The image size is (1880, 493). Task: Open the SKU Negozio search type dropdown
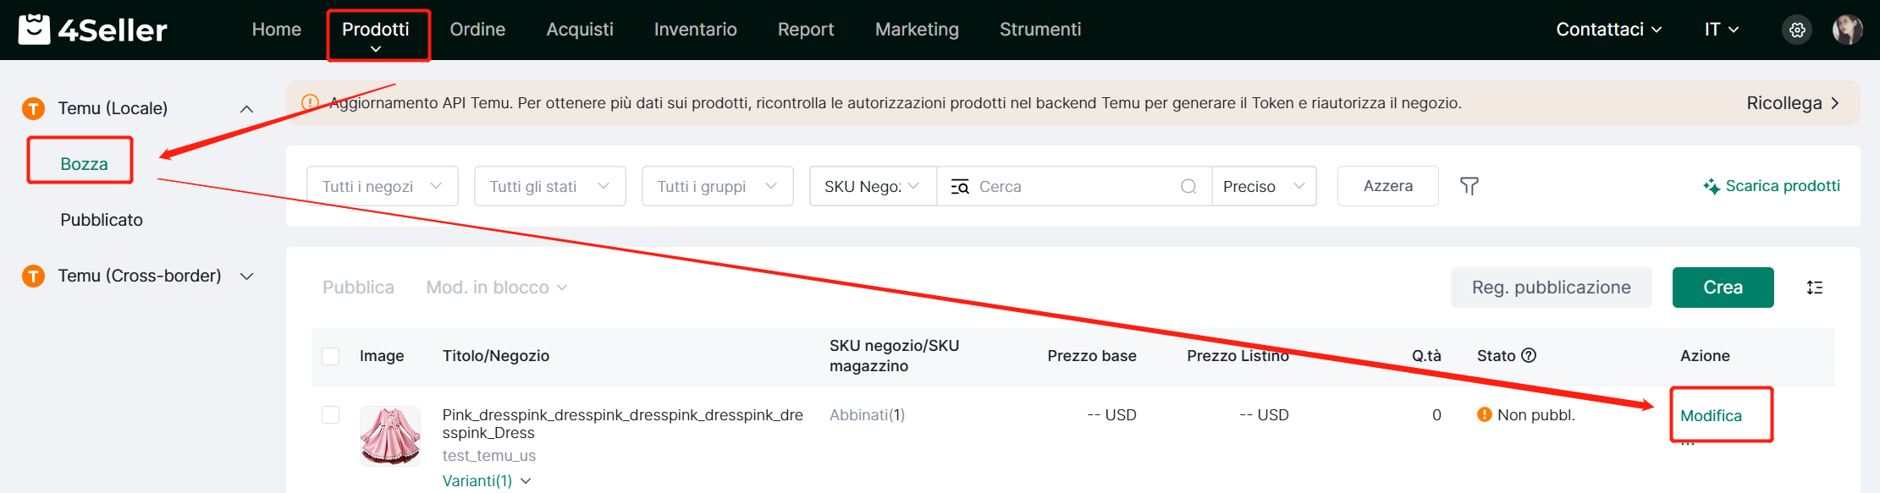point(873,186)
